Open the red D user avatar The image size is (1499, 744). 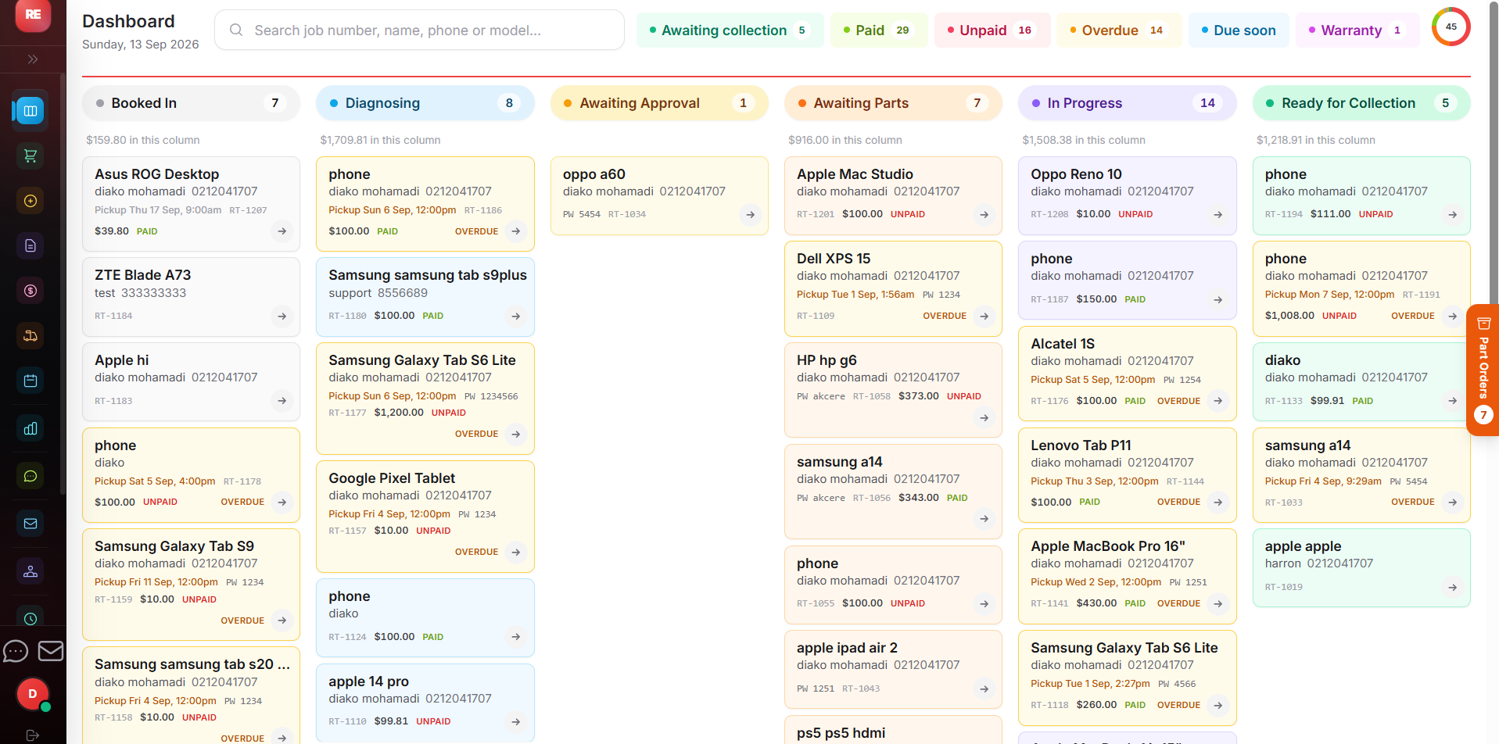(33, 694)
